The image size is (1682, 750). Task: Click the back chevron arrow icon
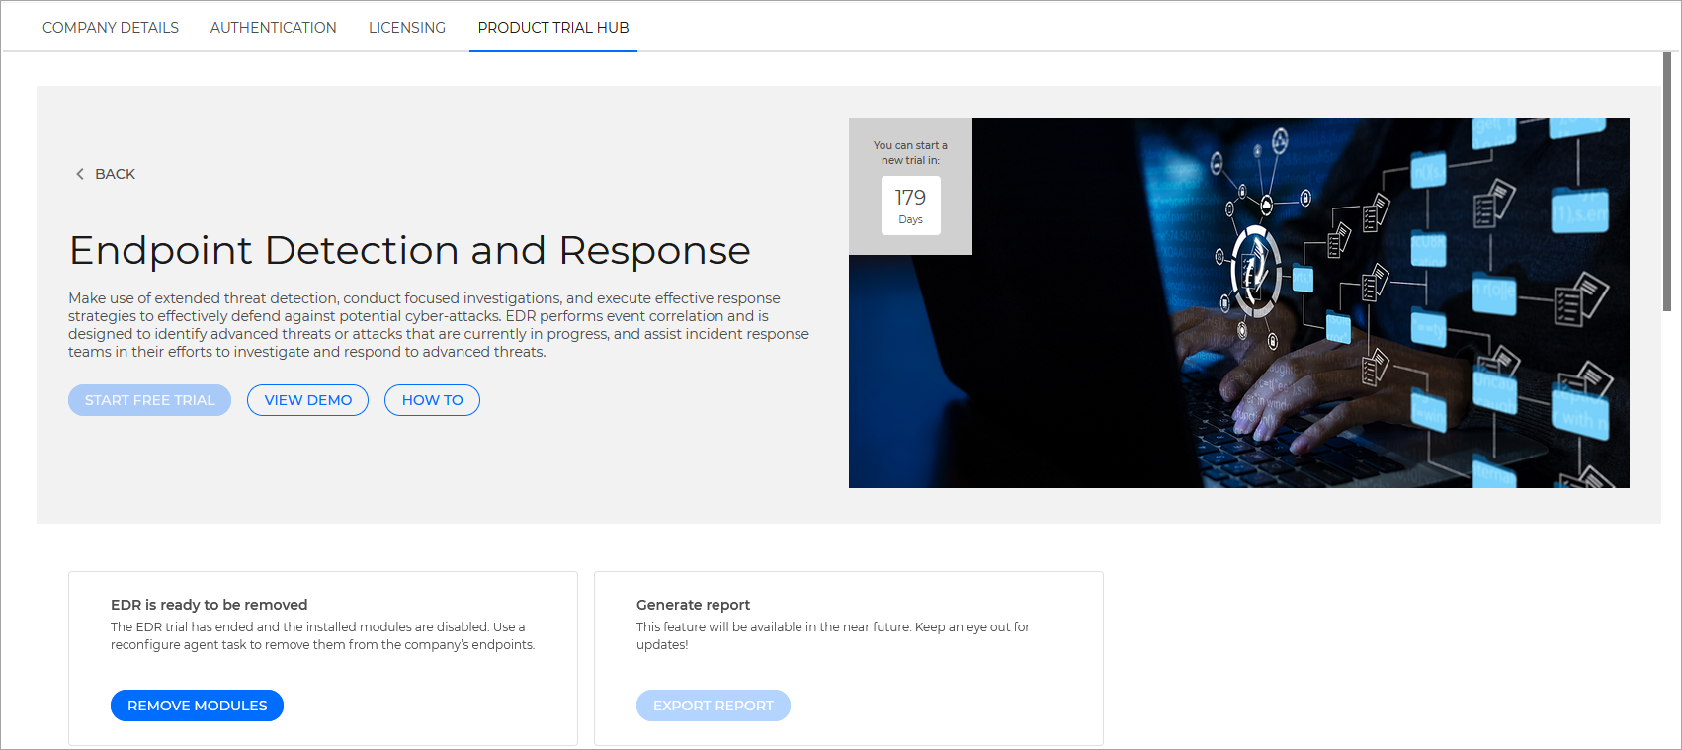coord(80,174)
